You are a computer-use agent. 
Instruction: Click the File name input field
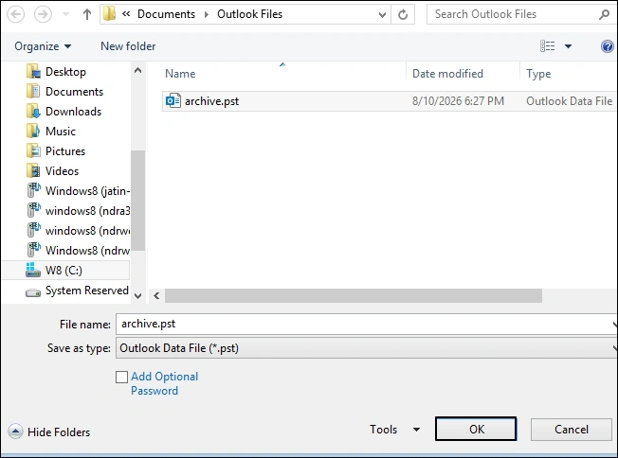365,324
